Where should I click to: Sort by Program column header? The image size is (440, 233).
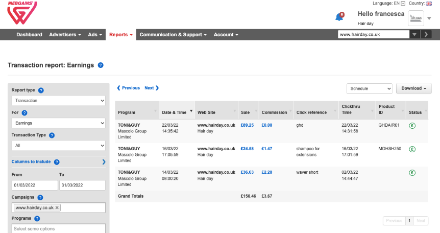pos(137,110)
